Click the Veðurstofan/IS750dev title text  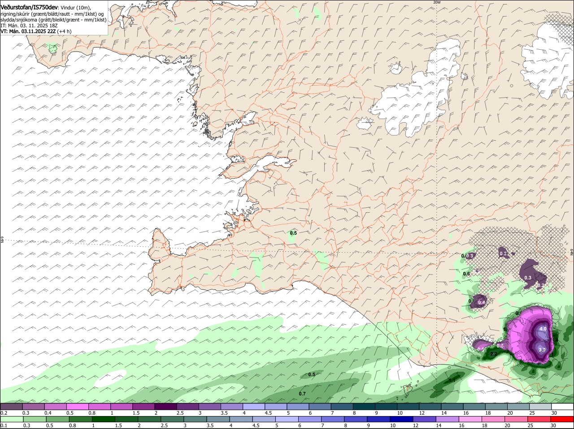click(x=29, y=7)
